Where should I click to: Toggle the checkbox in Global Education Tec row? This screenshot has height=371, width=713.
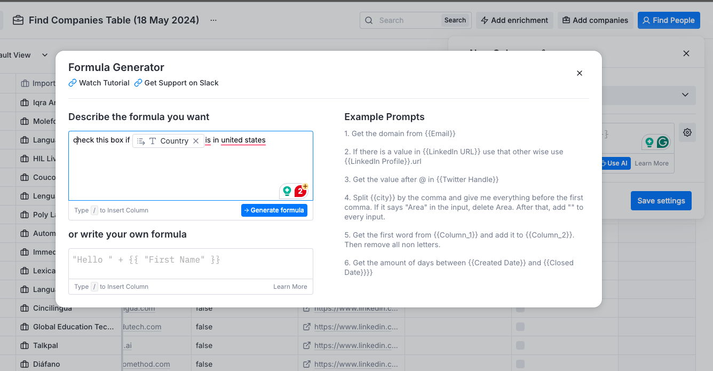(x=520, y=327)
